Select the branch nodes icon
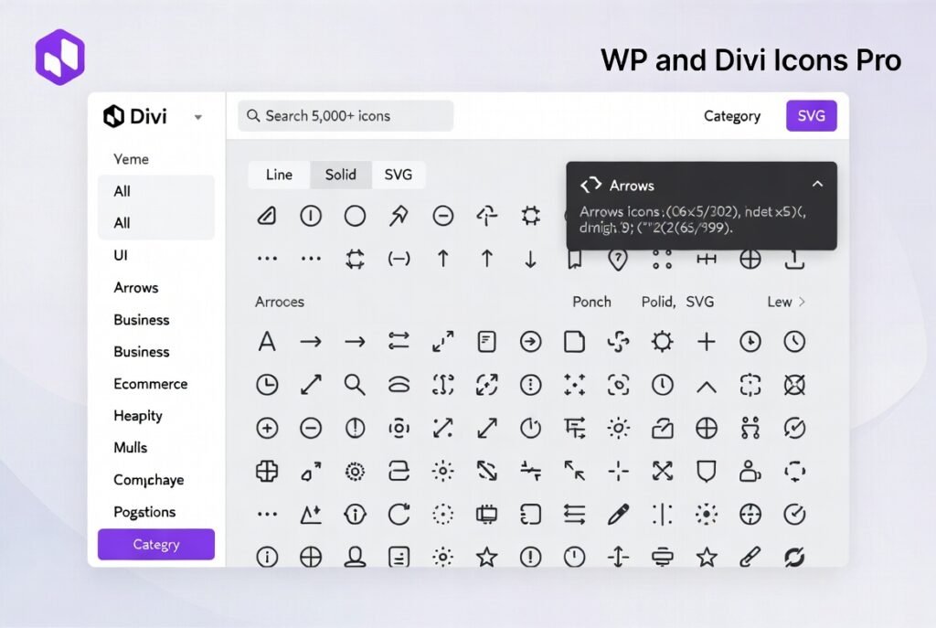Image resolution: width=936 pixels, height=628 pixels. pos(750,428)
